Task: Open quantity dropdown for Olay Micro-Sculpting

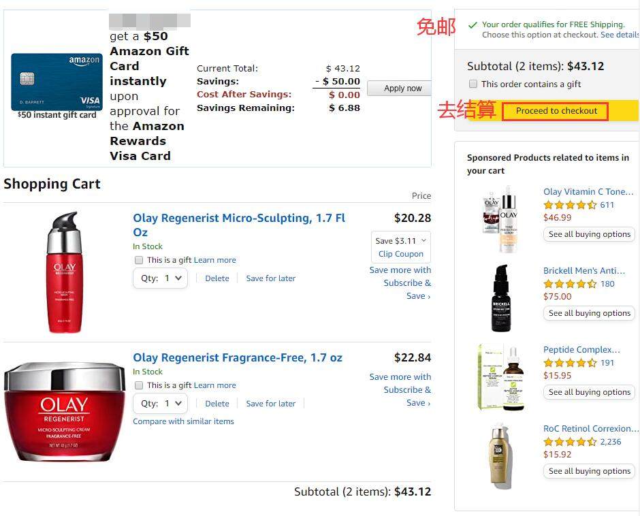Action: point(161,278)
